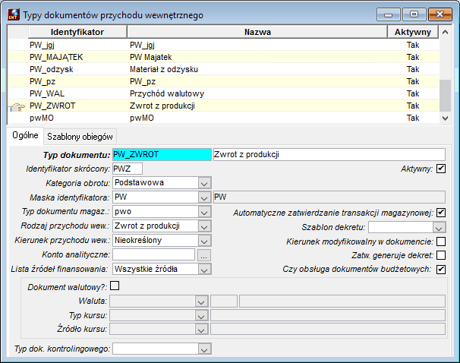
Task: Expand the Kategoria obrotu dropdown
Action: (204, 183)
